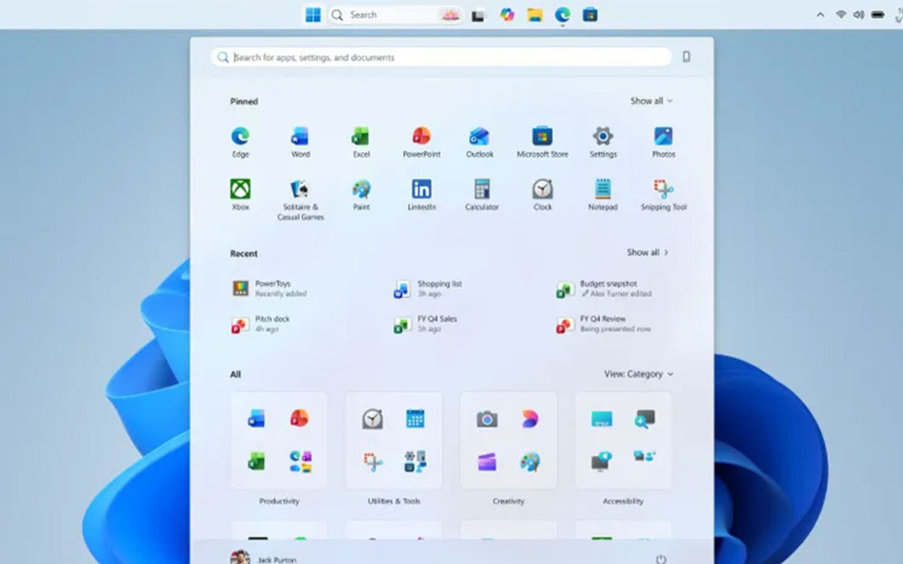The image size is (903, 564).
Task: Click the volume speaker icon in tray
Action: pos(858,15)
